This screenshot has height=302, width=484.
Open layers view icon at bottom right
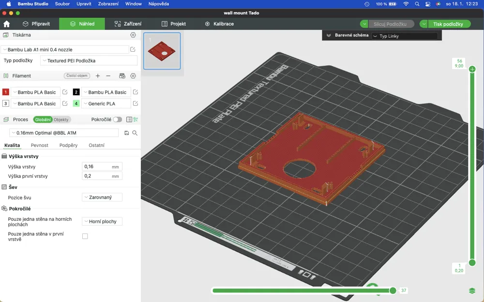472,290
